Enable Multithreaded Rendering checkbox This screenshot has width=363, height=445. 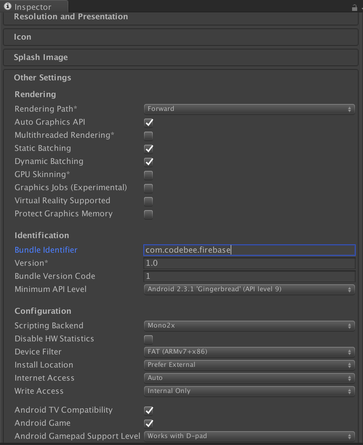pyautogui.click(x=148, y=136)
